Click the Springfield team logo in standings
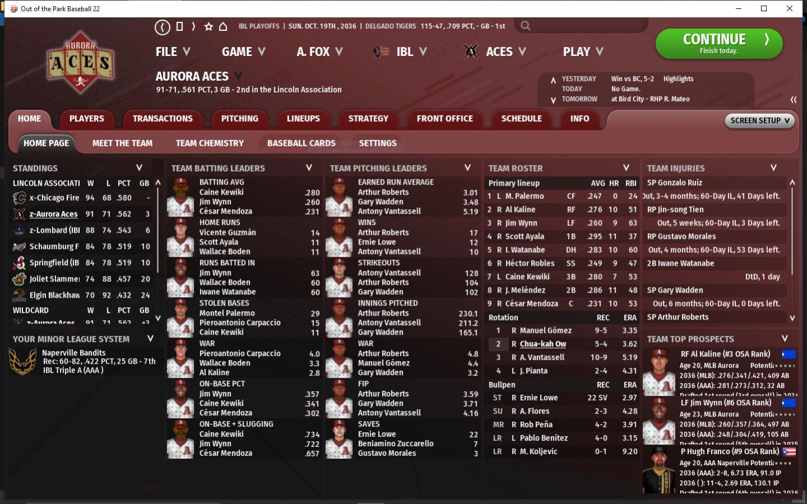Screen dimensions: 807x504 19,262
